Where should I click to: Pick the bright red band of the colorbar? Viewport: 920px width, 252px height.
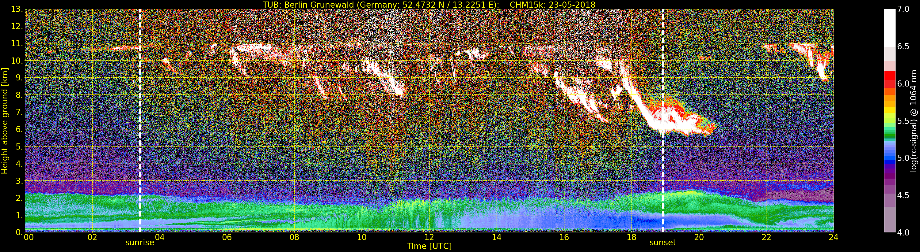[x=890, y=76]
